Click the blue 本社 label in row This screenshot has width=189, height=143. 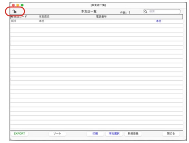(x=158, y=21)
